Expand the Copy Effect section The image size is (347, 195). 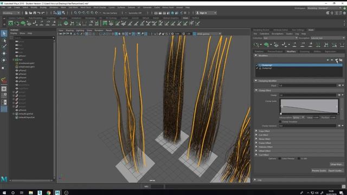tap(256, 131)
